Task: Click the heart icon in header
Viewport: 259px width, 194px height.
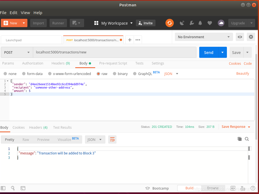Action: coord(210,23)
